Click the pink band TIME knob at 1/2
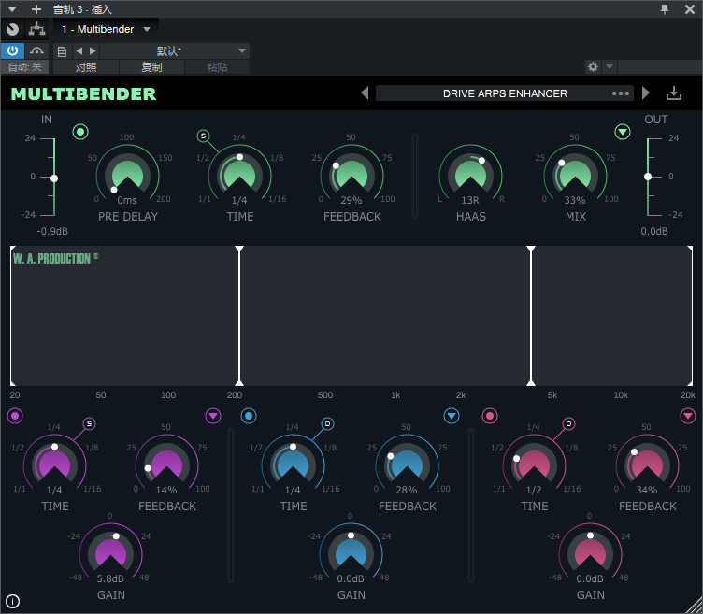This screenshot has height=614, width=703. (534, 465)
